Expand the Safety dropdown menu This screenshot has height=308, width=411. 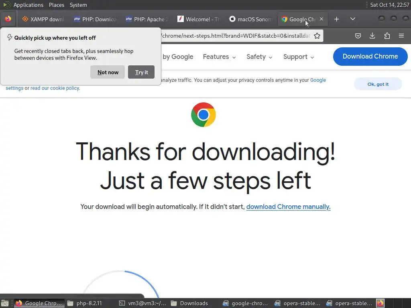click(x=259, y=57)
